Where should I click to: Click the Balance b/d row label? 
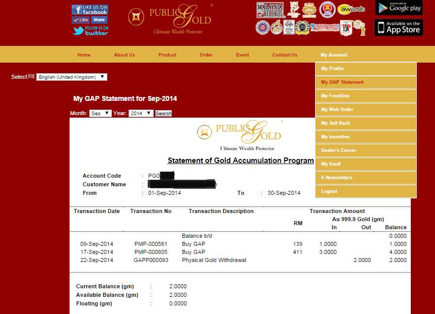tap(197, 236)
